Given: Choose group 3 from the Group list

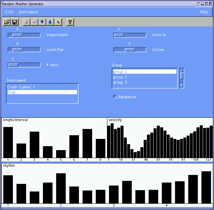Looking at the screenshot, I should 120,82.
